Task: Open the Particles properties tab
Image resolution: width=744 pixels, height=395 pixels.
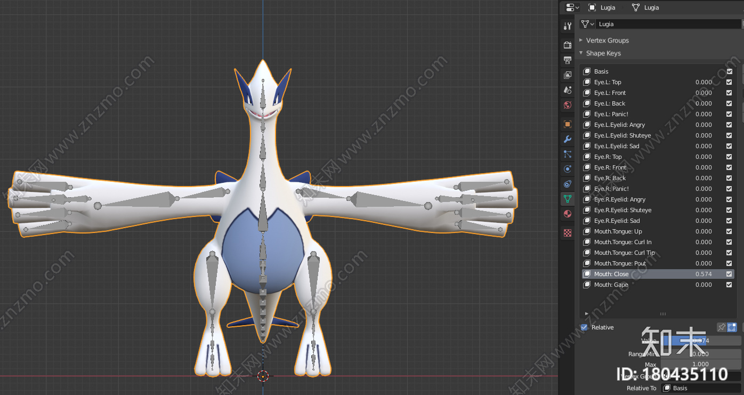Action: point(568,154)
